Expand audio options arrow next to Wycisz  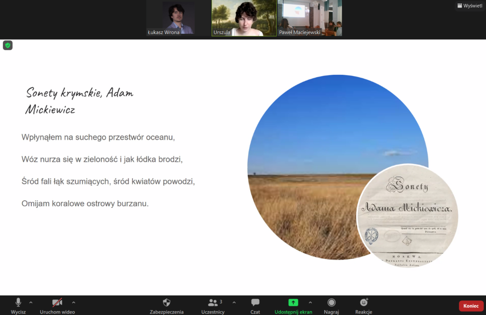31,302
